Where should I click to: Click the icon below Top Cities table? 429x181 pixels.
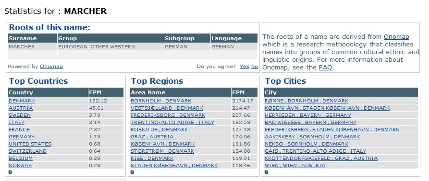pyautogui.click(x=267, y=172)
